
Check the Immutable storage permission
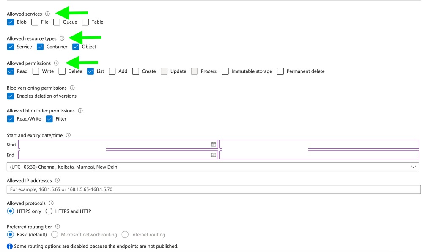click(x=225, y=71)
